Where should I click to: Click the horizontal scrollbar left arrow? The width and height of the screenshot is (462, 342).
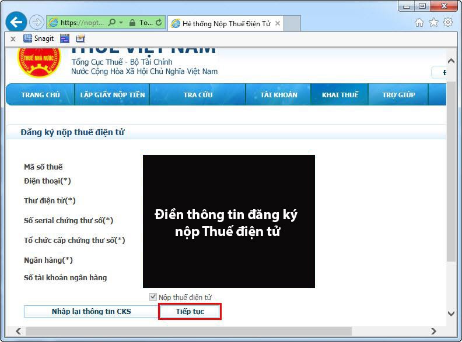pos(19,331)
